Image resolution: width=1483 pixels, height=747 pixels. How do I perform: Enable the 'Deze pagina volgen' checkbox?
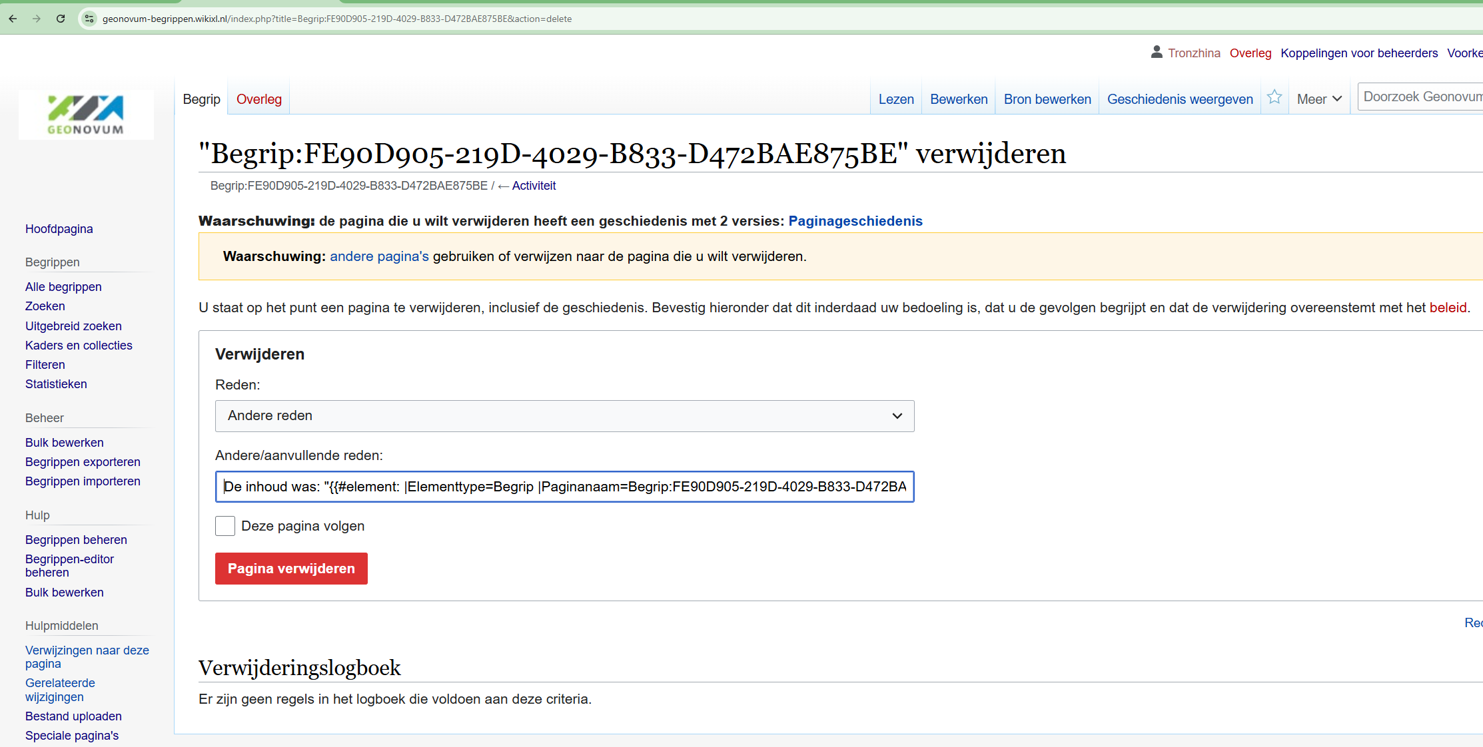tap(225, 526)
